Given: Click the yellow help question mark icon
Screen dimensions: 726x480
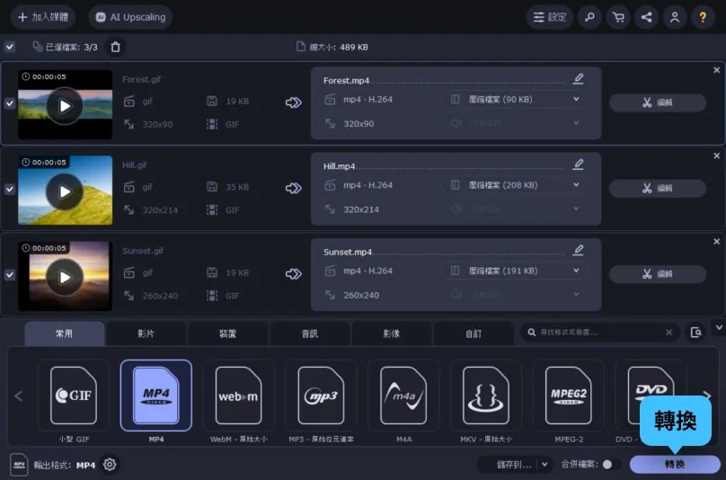Looking at the screenshot, I should click(x=703, y=17).
